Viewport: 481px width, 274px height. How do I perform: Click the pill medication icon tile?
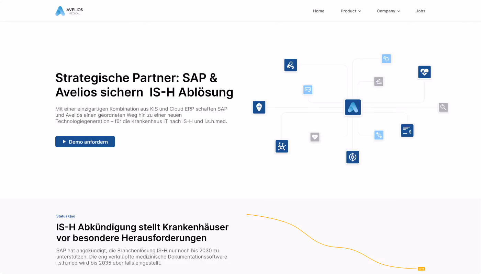pyautogui.click(x=290, y=65)
